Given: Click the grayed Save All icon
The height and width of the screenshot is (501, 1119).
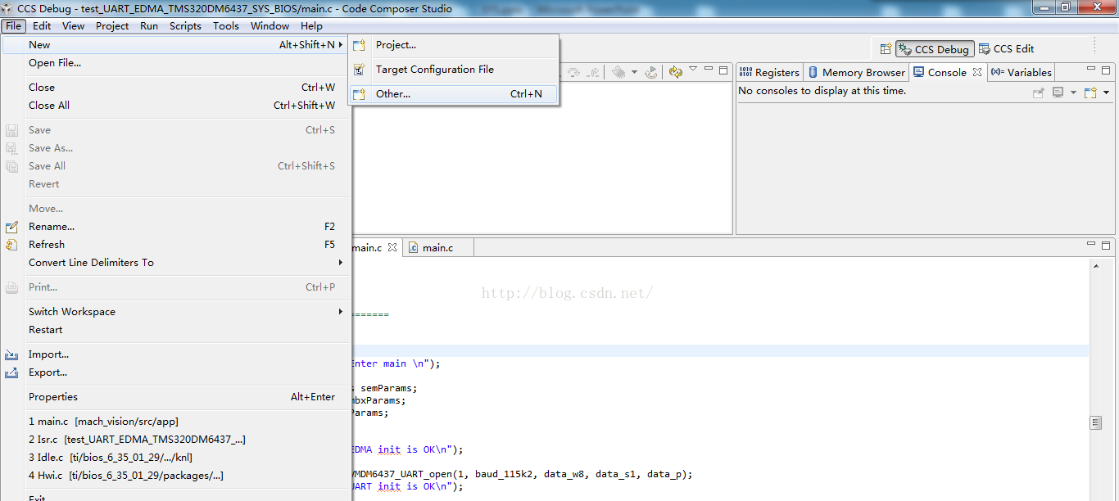Looking at the screenshot, I should 11,166.
